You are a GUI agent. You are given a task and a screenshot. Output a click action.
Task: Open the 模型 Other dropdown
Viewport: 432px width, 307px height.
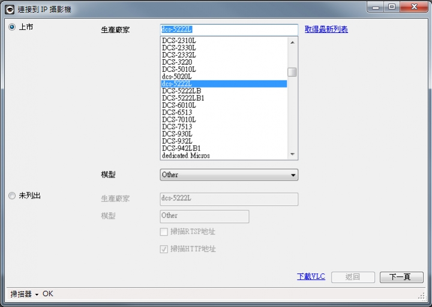click(229, 175)
